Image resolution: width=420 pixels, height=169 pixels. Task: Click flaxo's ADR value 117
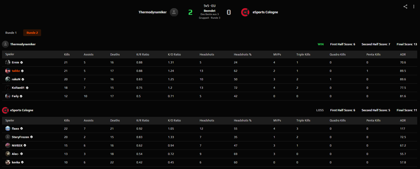point(402,128)
